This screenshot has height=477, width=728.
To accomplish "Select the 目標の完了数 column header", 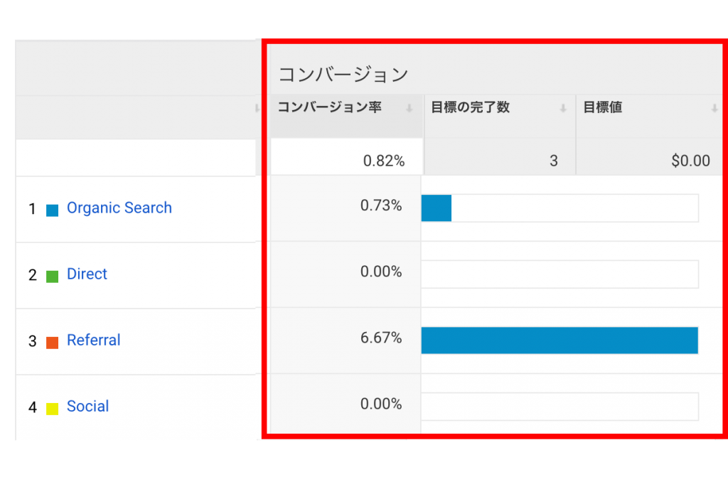I will click(470, 108).
